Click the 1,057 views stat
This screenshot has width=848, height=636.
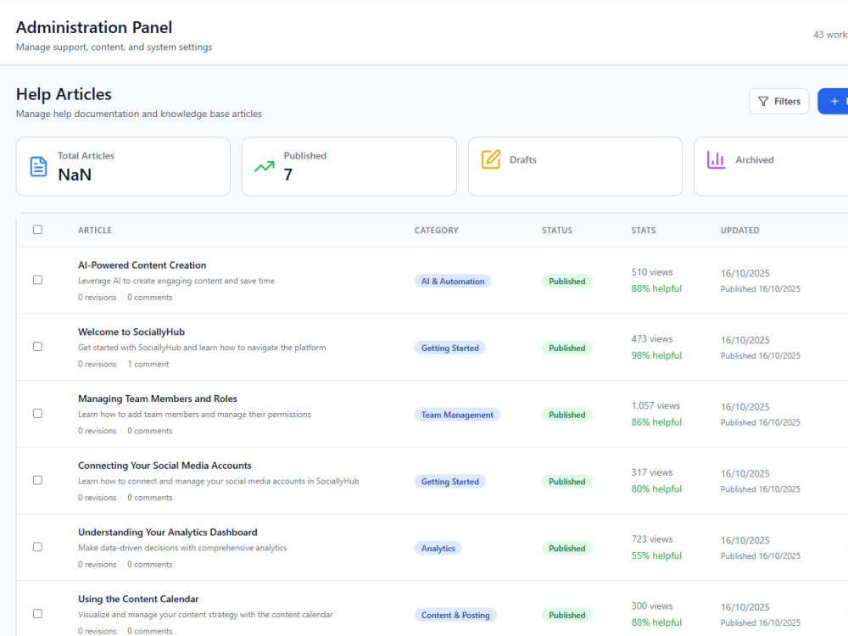coord(656,405)
